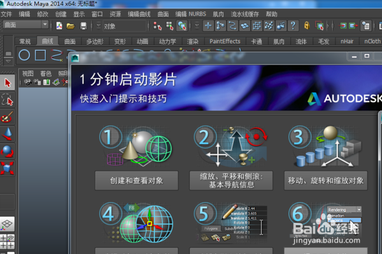382x254 pixels.
Task: Click the four view layout icon
Action: click(x=8, y=242)
